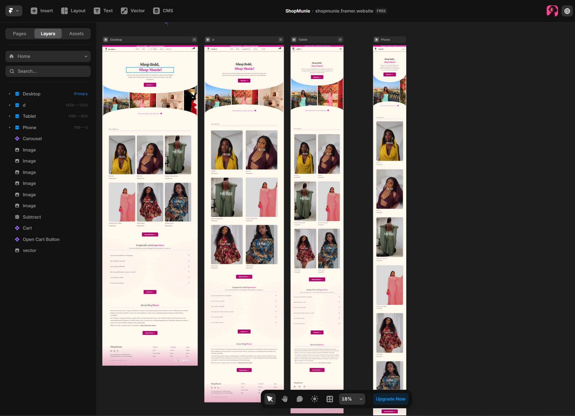This screenshot has height=416, width=575.
Task: Open the Layout panel
Action: click(73, 10)
